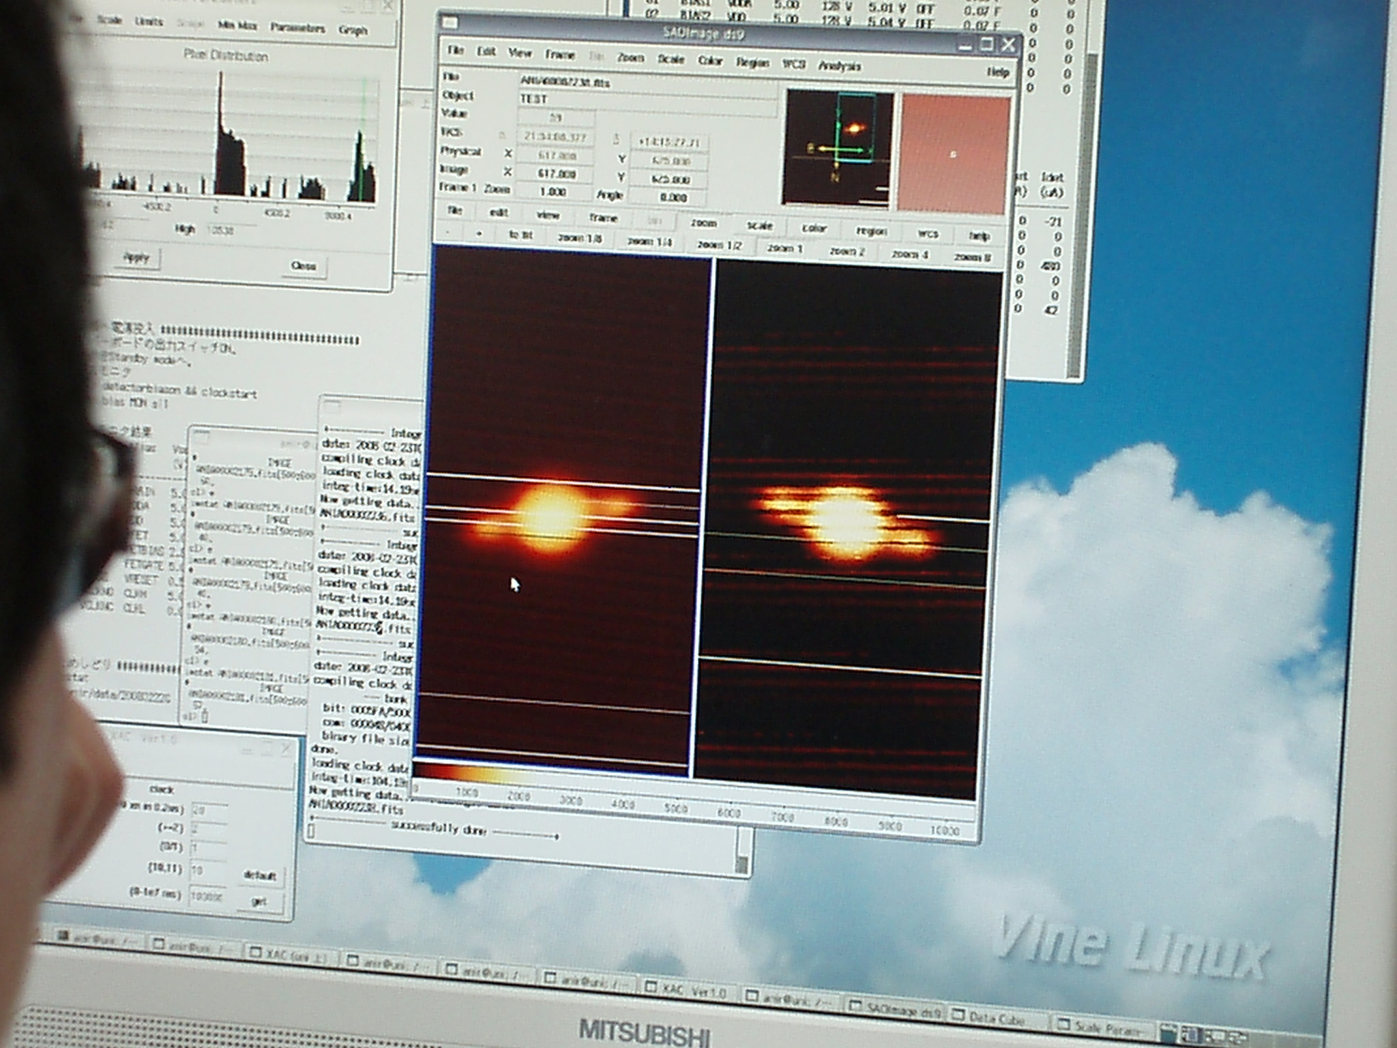Viewport: 1397px width, 1048px height.
Task: Click the 'zoom 4' button
Action: point(909,254)
